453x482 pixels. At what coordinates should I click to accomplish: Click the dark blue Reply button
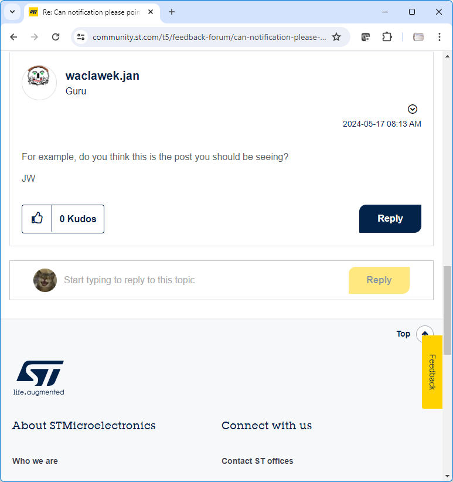(x=390, y=219)
